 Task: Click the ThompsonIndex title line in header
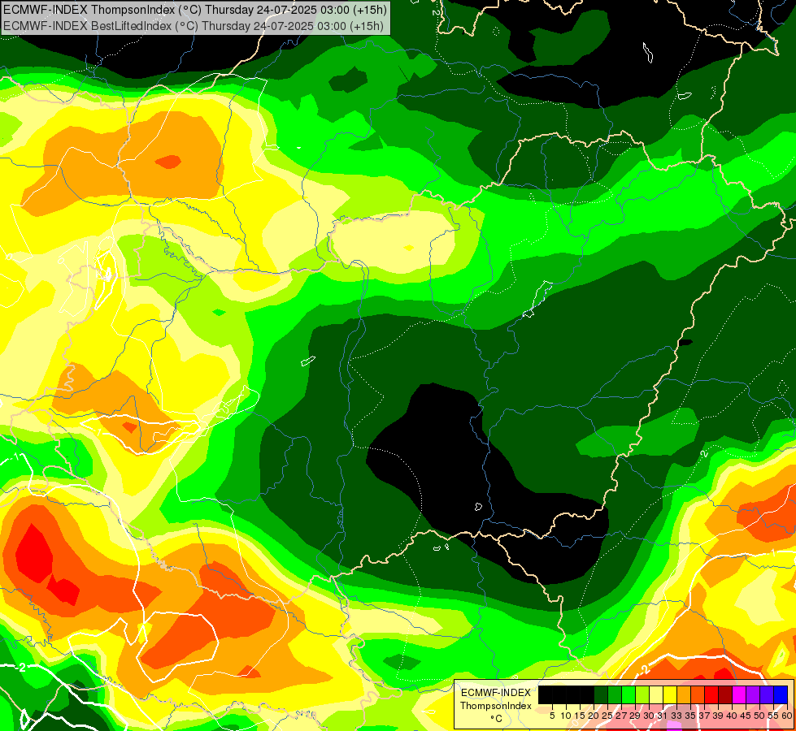click(195, 9)
